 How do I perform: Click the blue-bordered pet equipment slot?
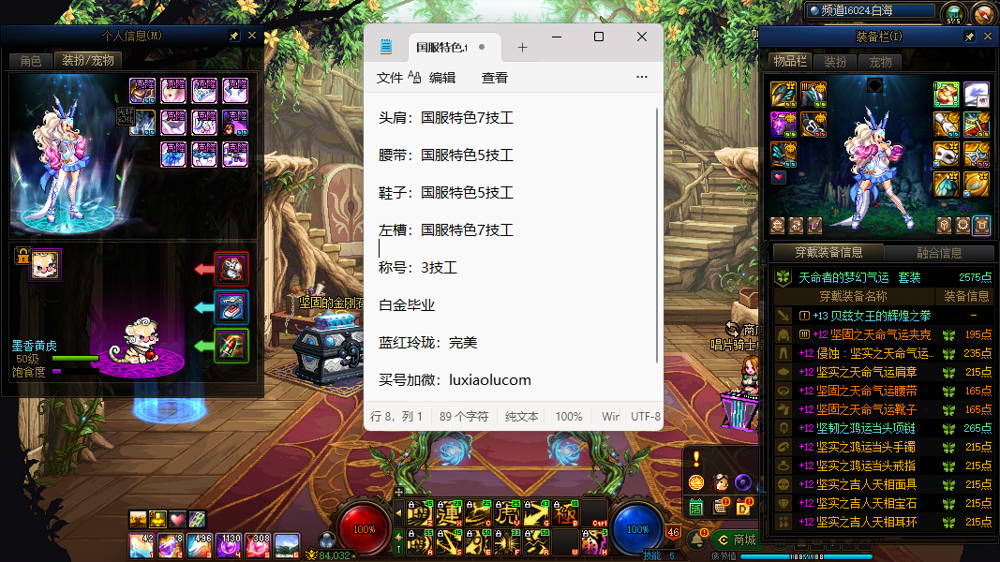pos(231,306)
